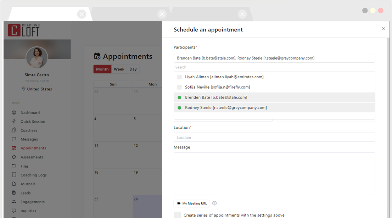The height and width of the screenshot is (218, 392).
Task: Click the Messages chat icon
Action: [x=14, y=139]
